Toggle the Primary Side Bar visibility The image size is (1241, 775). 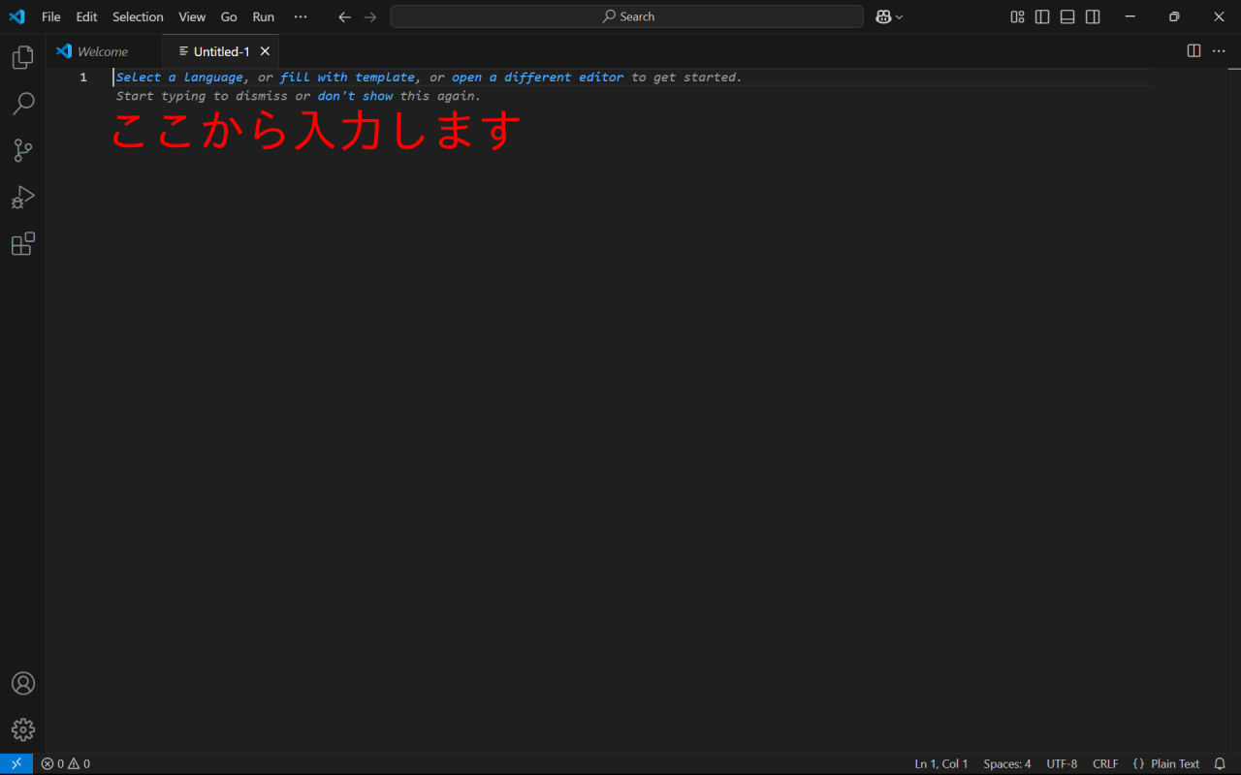click(x=1042, y=16)
